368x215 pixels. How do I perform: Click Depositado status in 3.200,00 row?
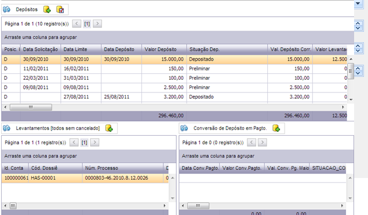pyautogui.click(x=227, y=97)
